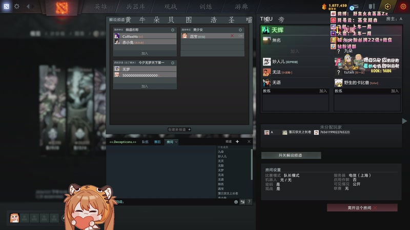Open the 训练 Learn tab
Screen dimensions: 410x230
click(206, 7)
